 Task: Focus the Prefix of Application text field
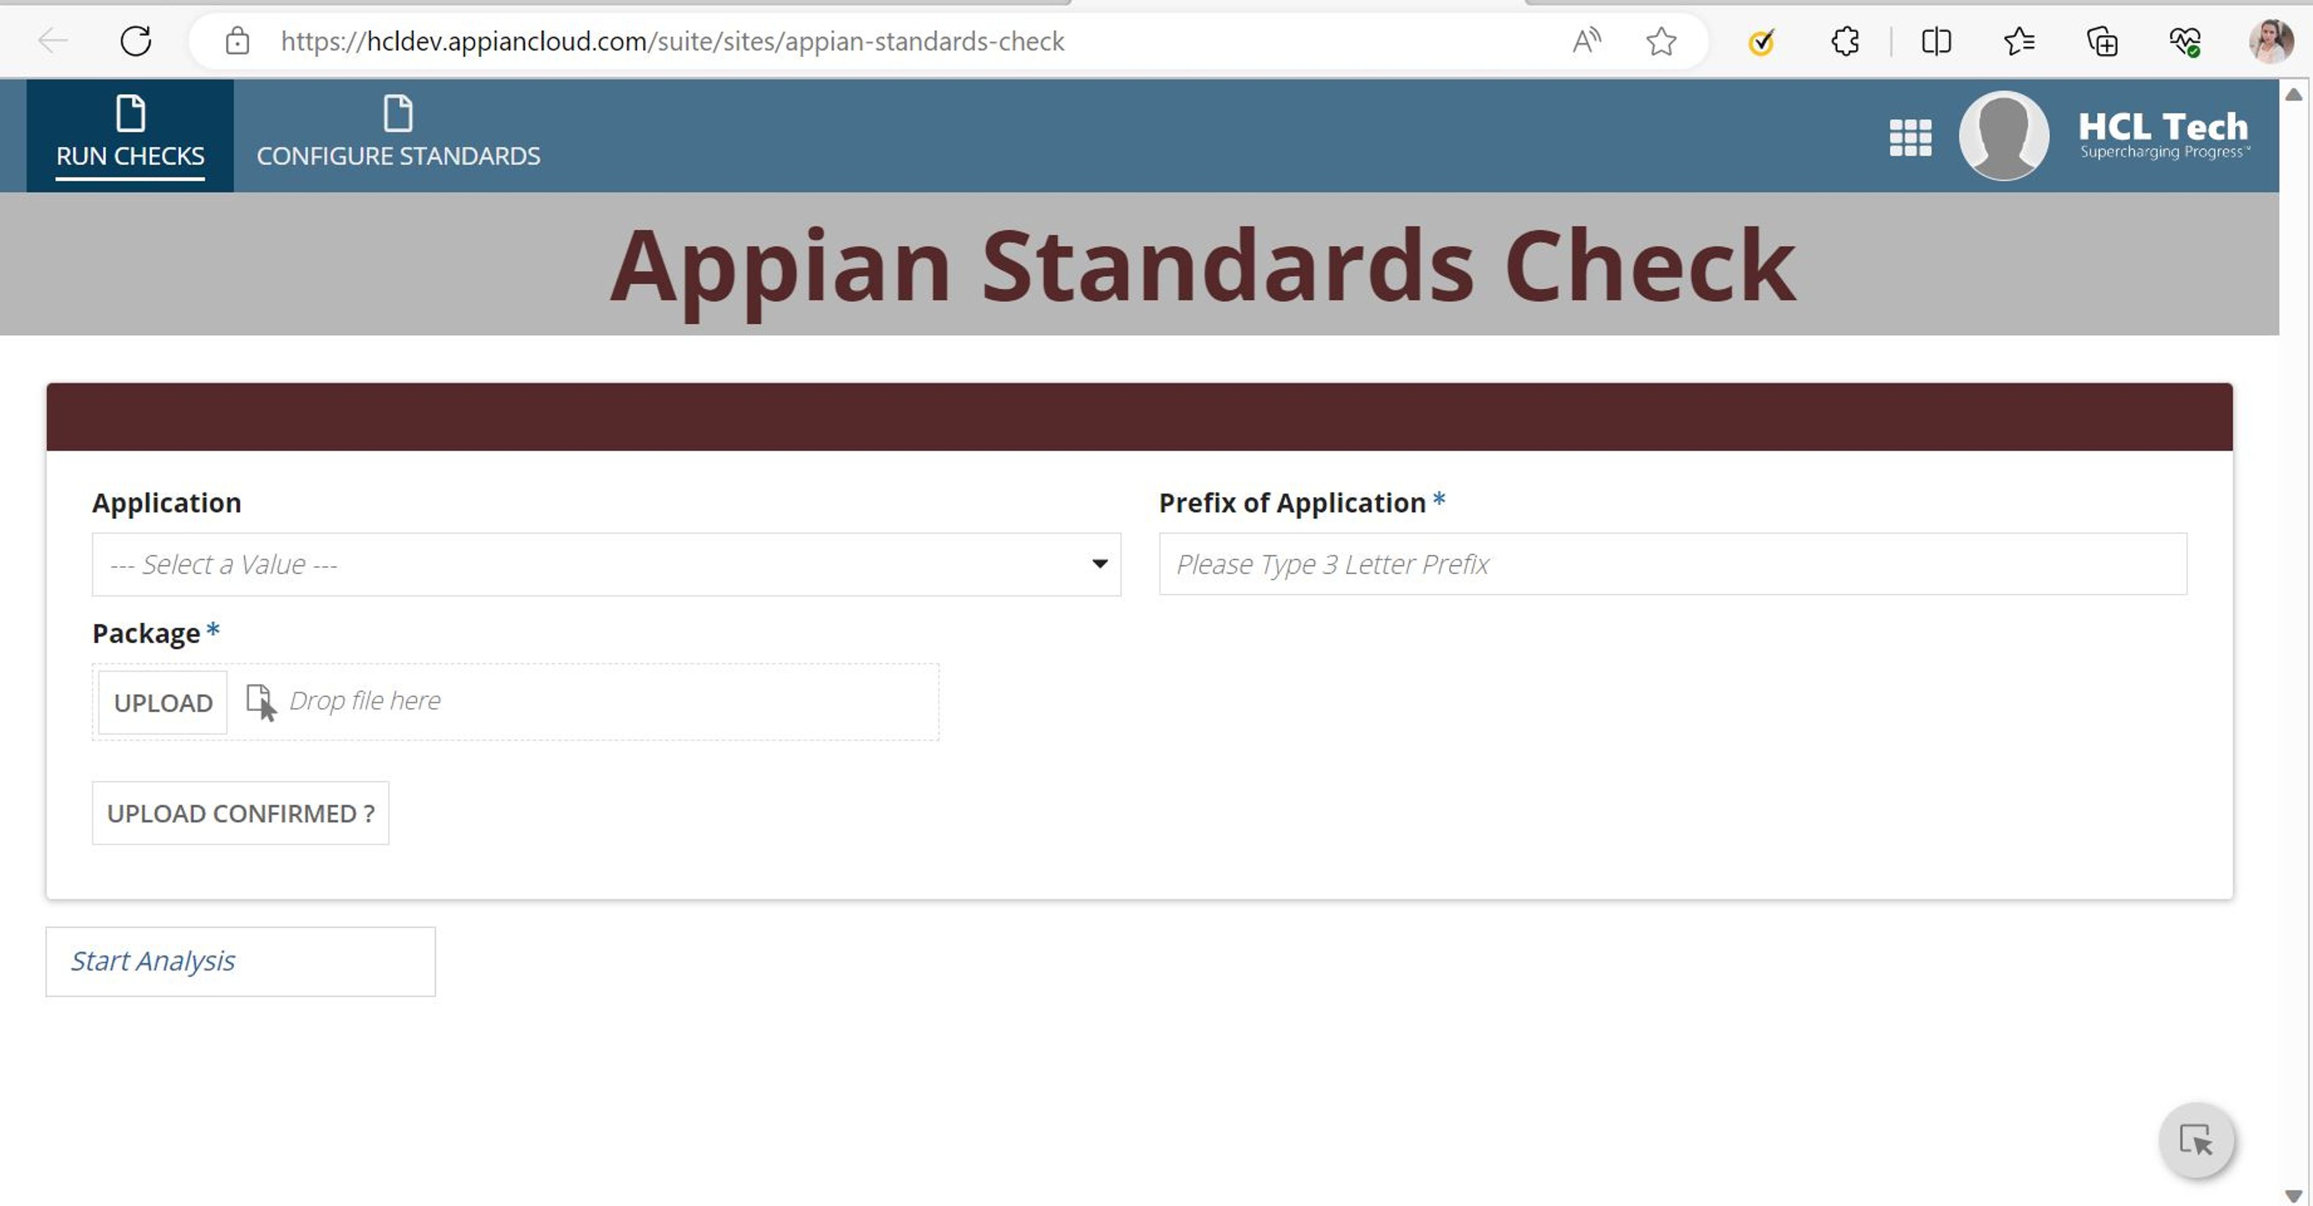pyautogui.click(x=1672, y=564)
